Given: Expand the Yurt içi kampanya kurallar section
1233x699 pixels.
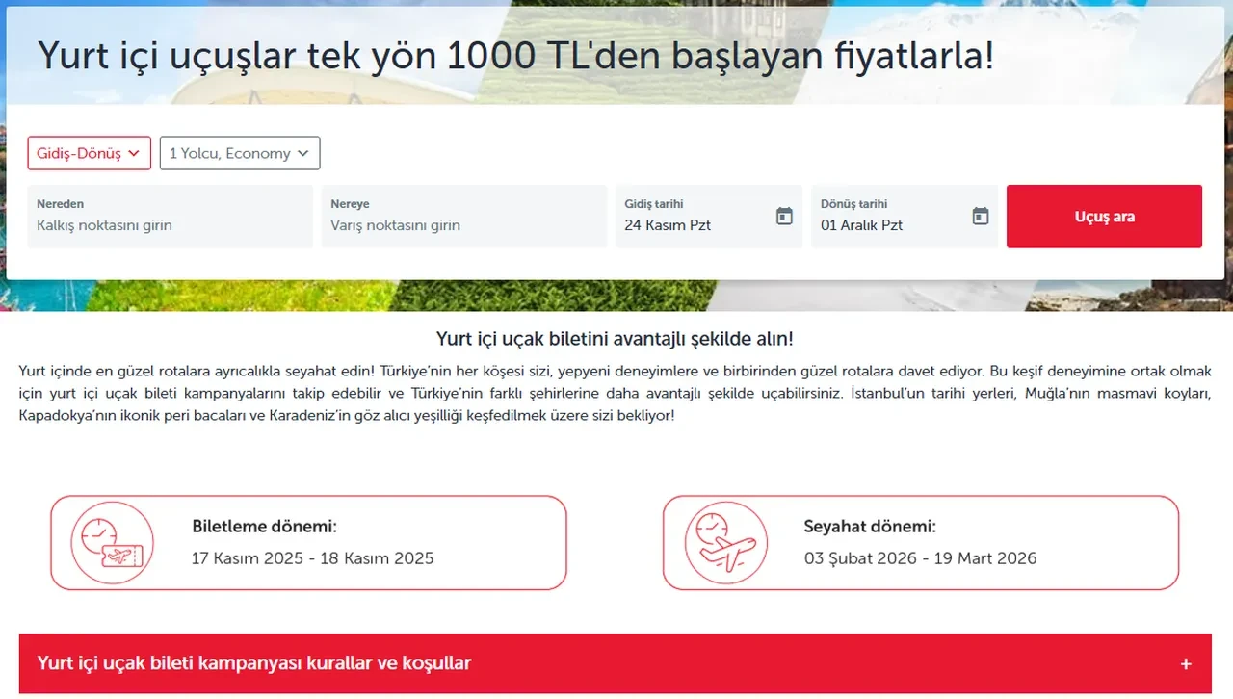Looking at the screenshot, I should click(616, 663).
